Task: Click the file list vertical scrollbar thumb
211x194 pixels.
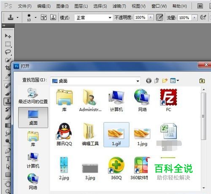Action: (203, 116)
